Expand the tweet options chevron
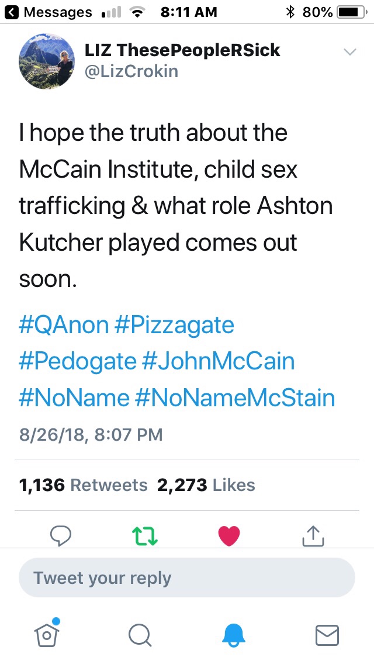 click(x=349, y=52)
